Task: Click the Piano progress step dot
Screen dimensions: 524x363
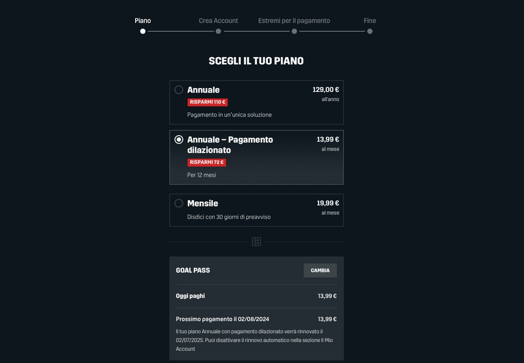Action: (x=143, y=31)
